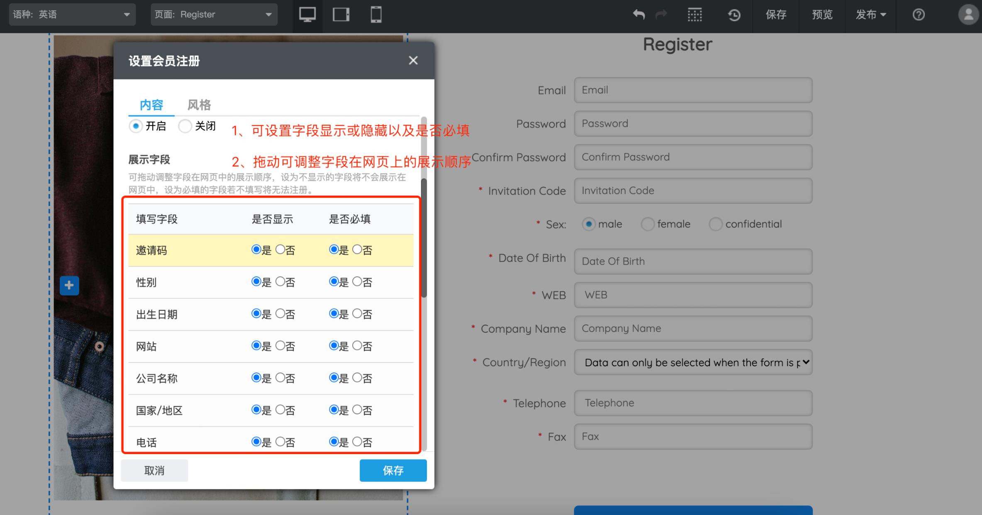Screen dimensions: 982x515
Task: Switch to the 风格 tab
Action: (x=199, y=105)
